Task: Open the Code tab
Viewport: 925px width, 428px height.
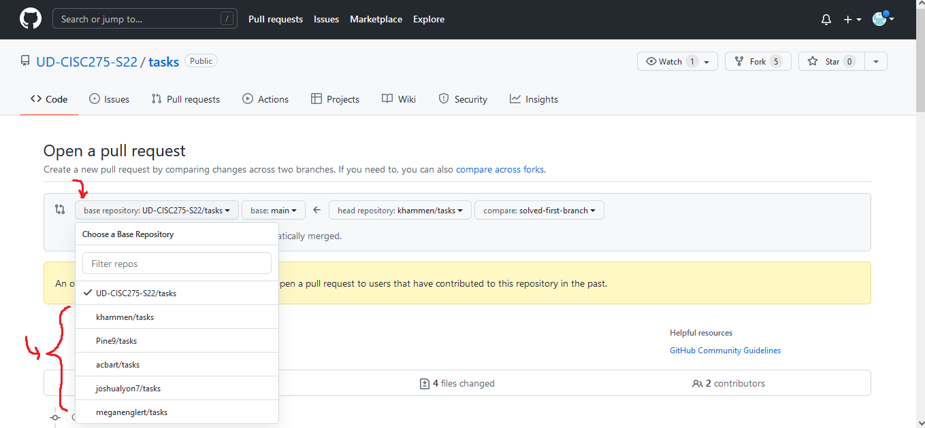Action: (x=49, y=99)
